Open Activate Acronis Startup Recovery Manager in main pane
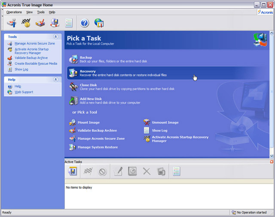 180,139
